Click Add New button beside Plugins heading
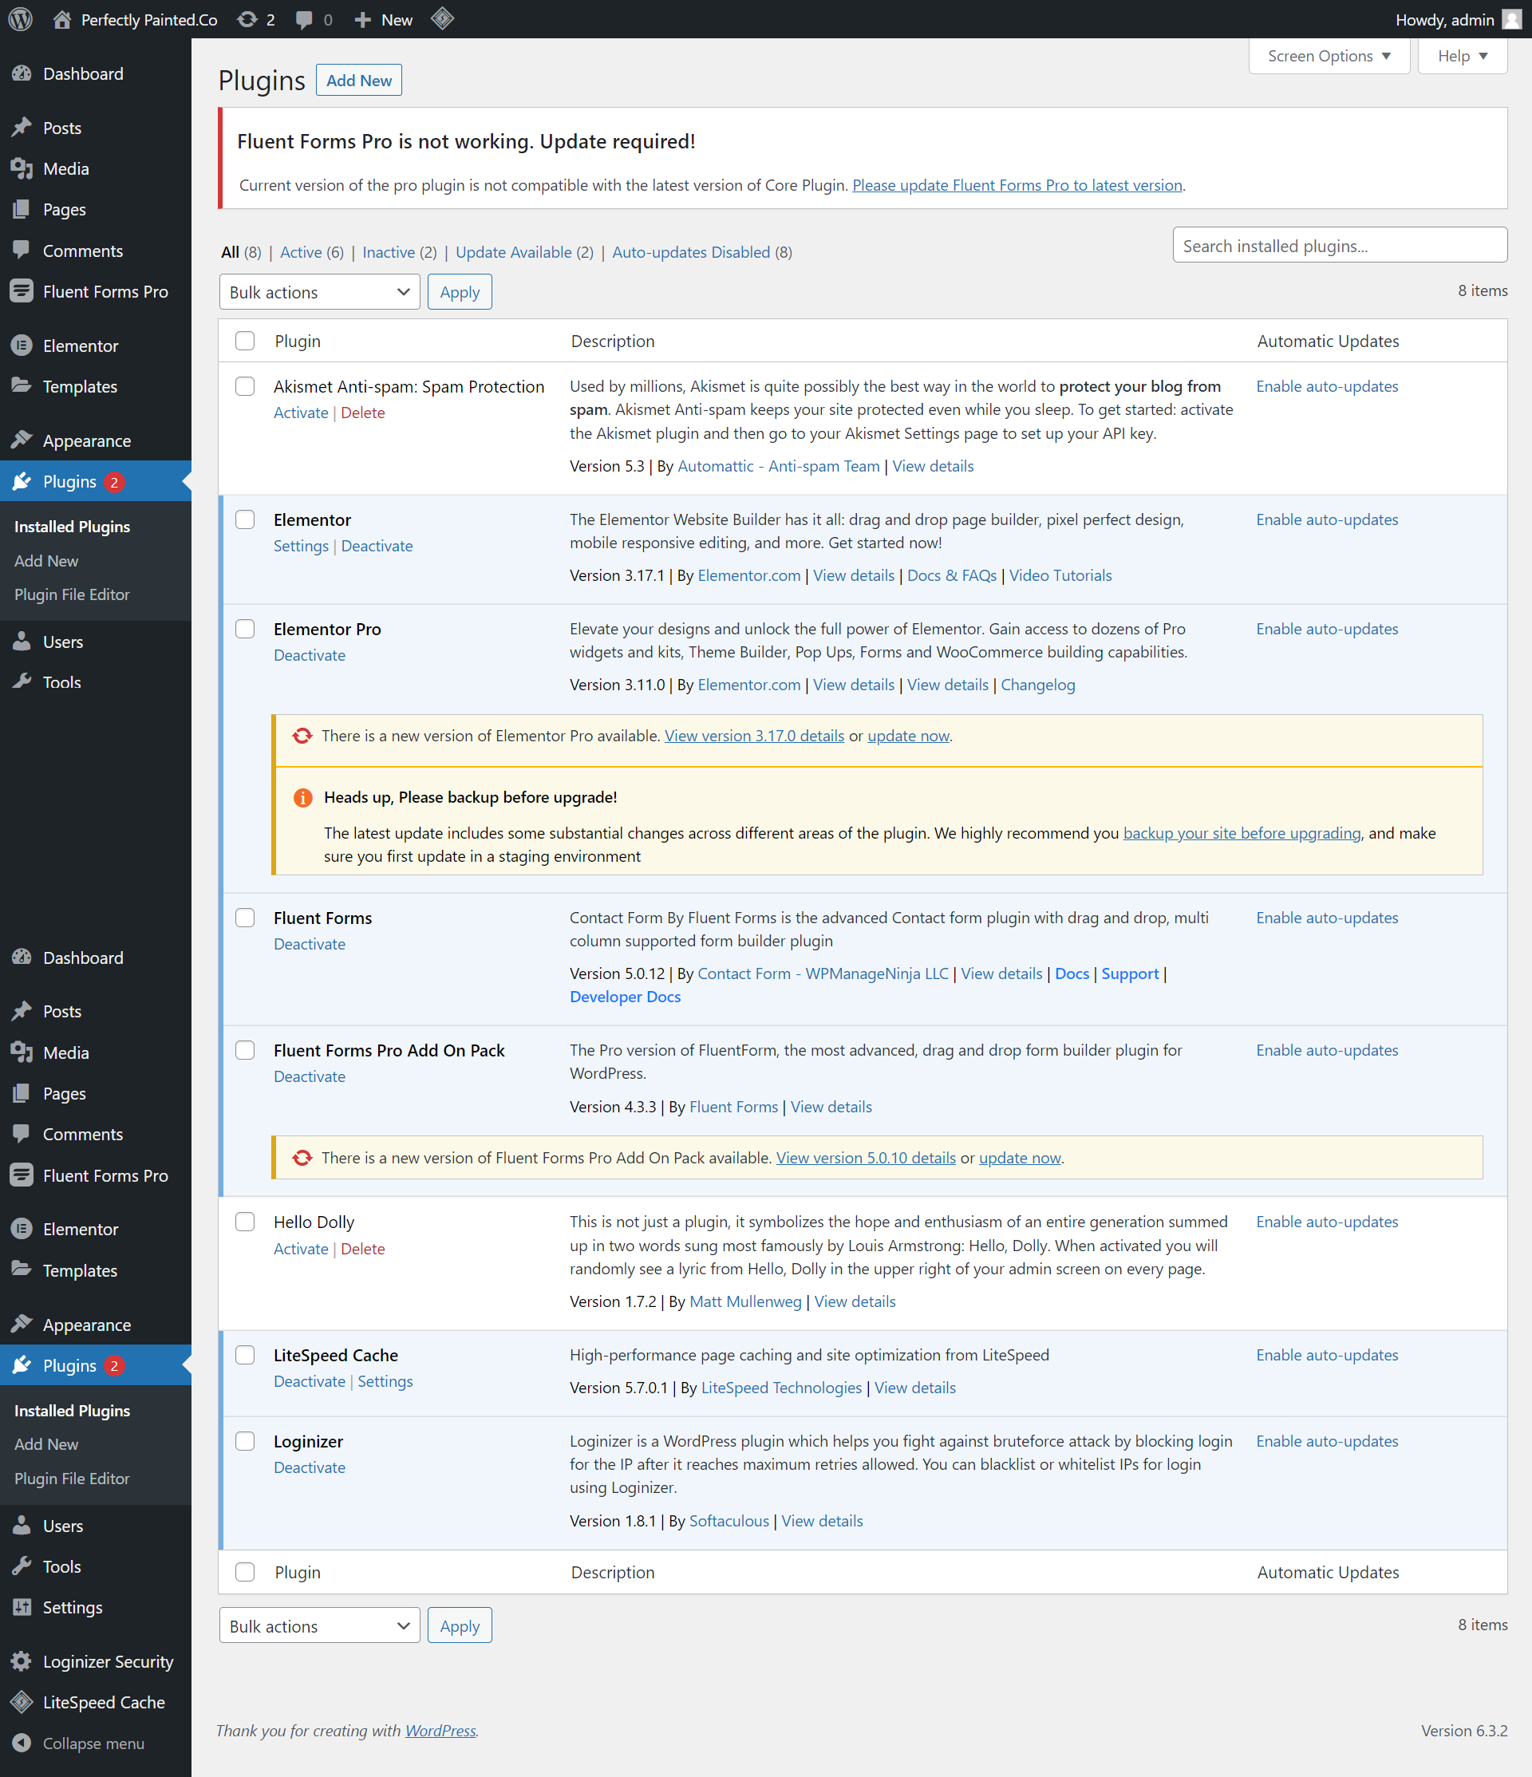The width and height of the screenshot is (1532, 1777). 358,81
